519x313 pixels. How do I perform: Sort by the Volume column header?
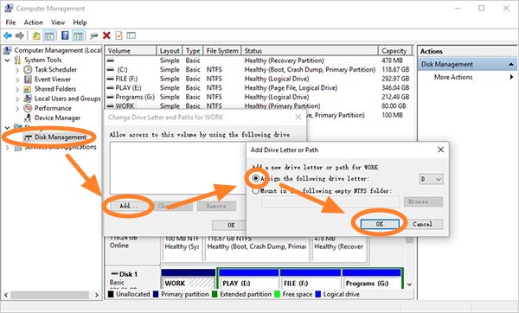click(131, 51)
